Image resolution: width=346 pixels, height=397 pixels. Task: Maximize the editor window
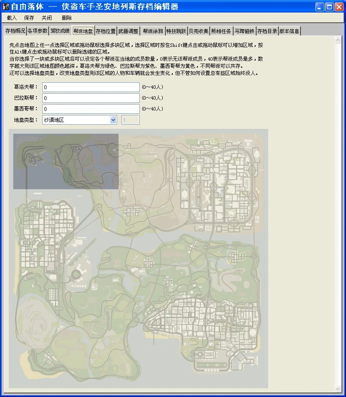click(x=329, y=7)
